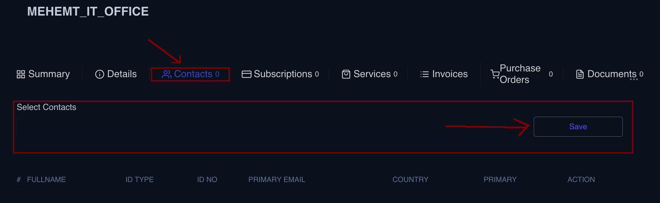Open the Select Contacts dropdown field
The width and height of the screenshot is (660, 203).
click(x=267, y=128)
